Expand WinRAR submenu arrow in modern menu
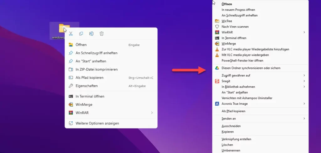Image resolution: width=321 pixels, height=153 pixels. [152, 113]
